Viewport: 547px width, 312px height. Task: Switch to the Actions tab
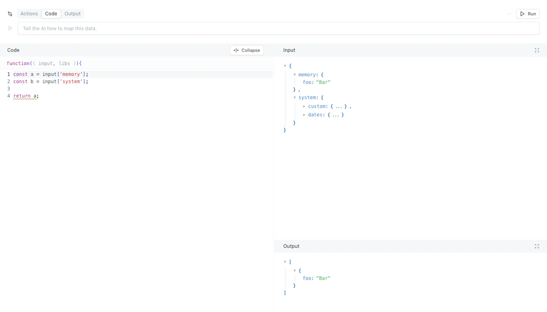tap(29, 14)
